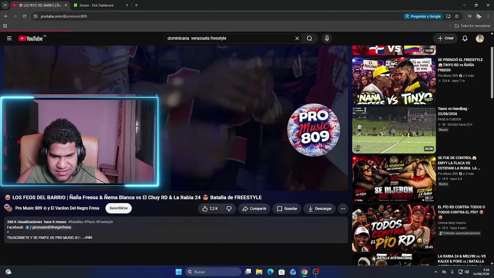Open the YouTube account avatar menu
Image resolution: width=494 pixels, height=278 pixels.
coord(480,38)
